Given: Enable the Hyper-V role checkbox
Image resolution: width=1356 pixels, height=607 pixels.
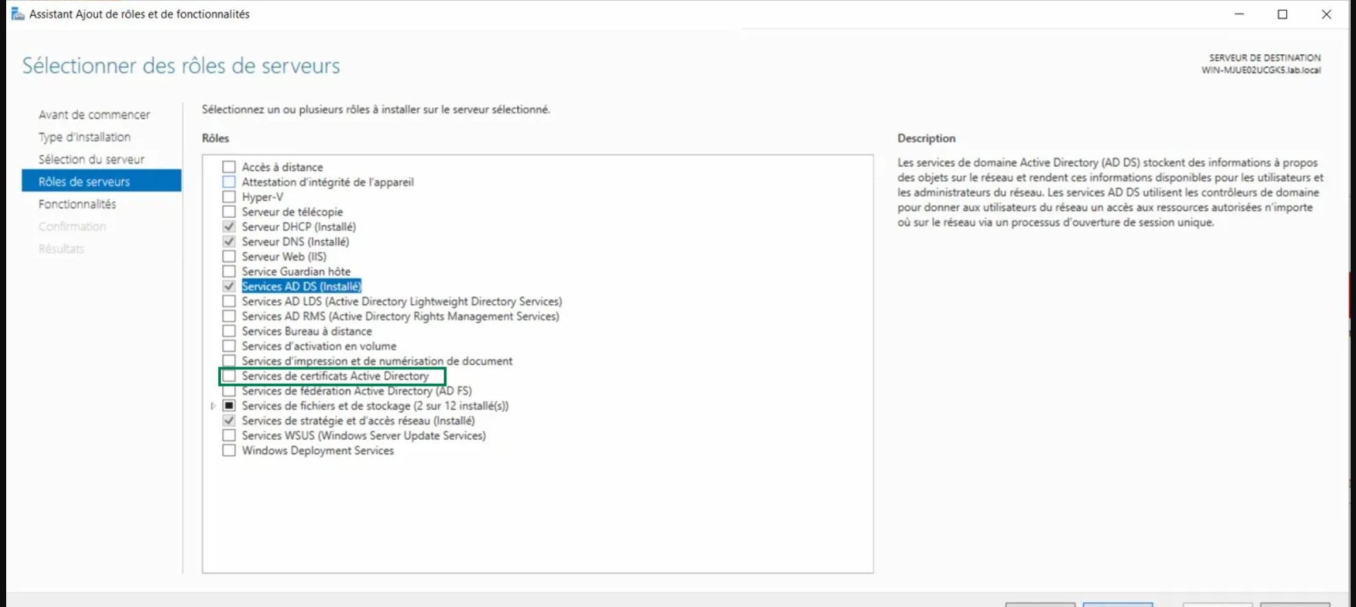Looking at the screenshot, I should pyautogui.click(x=229, y=197).
